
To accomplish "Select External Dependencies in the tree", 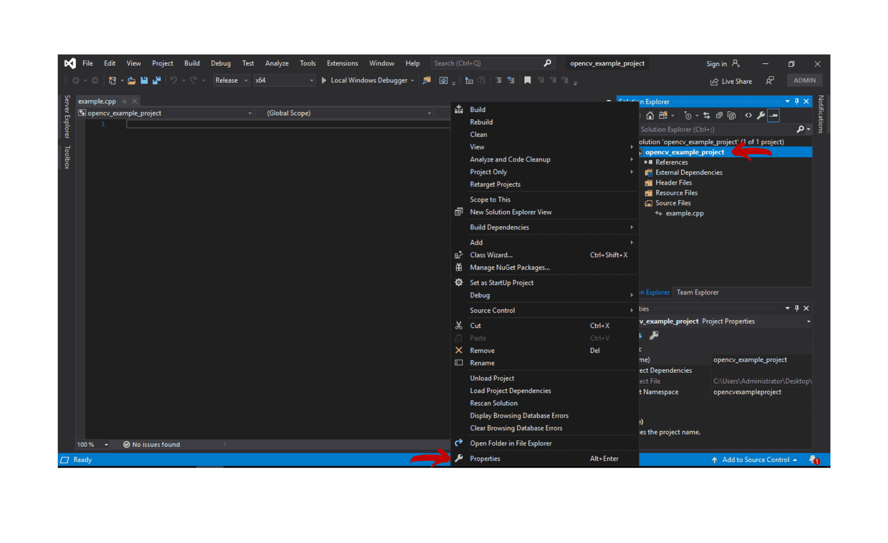I will (x=689, y=173).
